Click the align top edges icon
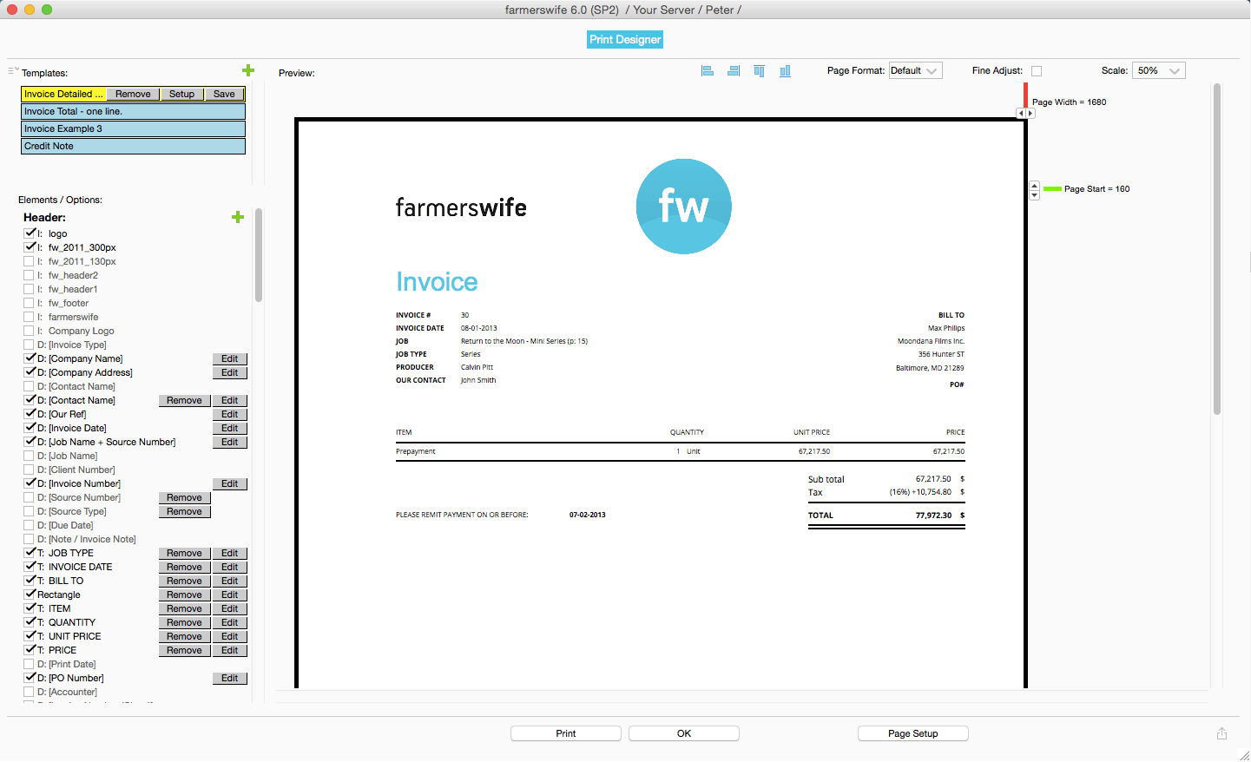1251x762 pixels. point(760,71)
